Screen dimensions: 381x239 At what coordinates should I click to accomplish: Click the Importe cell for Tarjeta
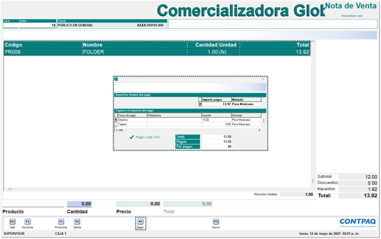click(216, 124)
